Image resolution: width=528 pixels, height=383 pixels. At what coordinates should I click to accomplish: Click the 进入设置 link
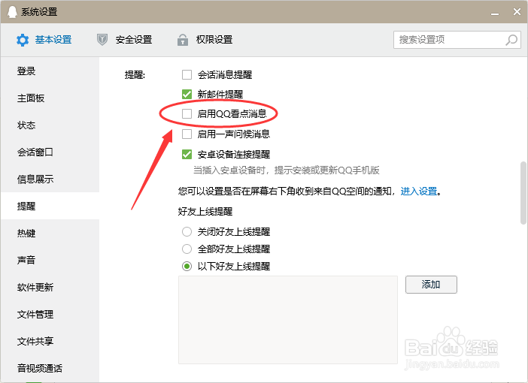(418, 191)
